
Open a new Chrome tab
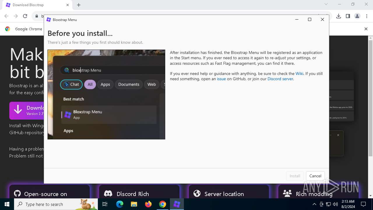click(79, 5)
